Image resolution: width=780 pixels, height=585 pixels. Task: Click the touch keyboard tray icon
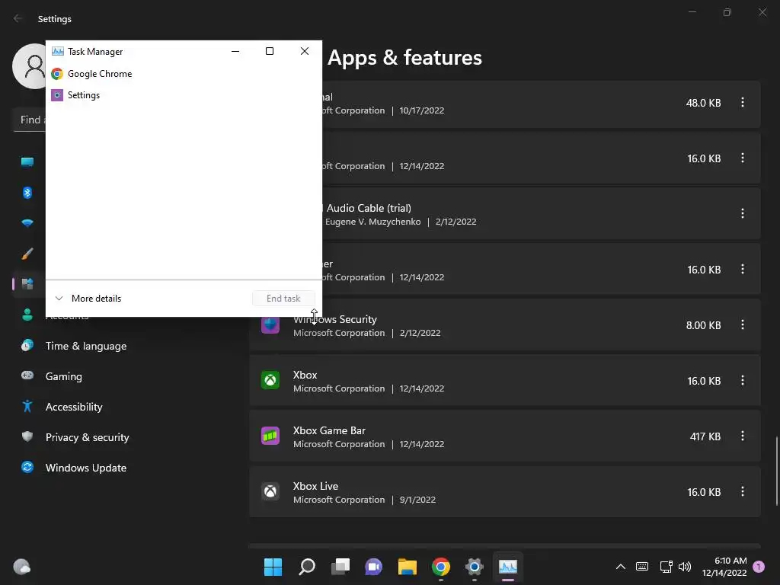pos(642,567)
